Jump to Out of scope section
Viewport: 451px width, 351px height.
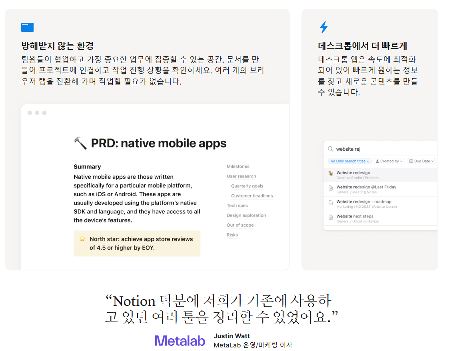240,225
